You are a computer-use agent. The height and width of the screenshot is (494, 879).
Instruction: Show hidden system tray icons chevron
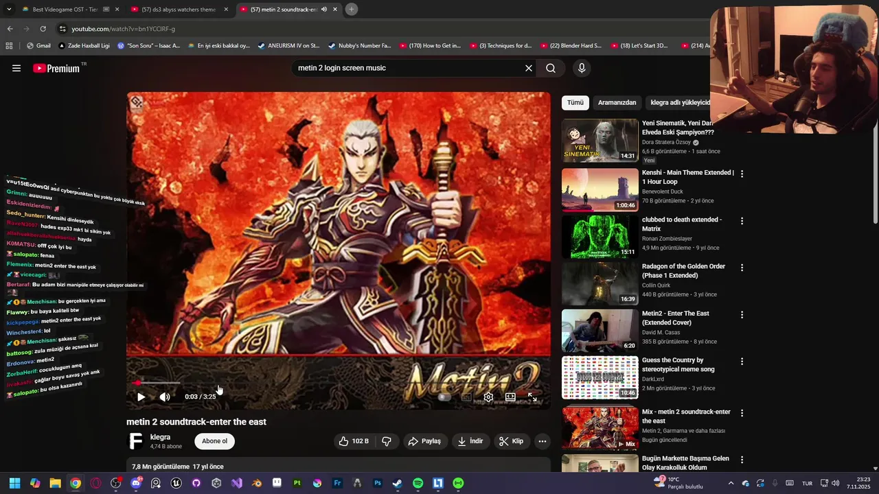pos(731,483)
